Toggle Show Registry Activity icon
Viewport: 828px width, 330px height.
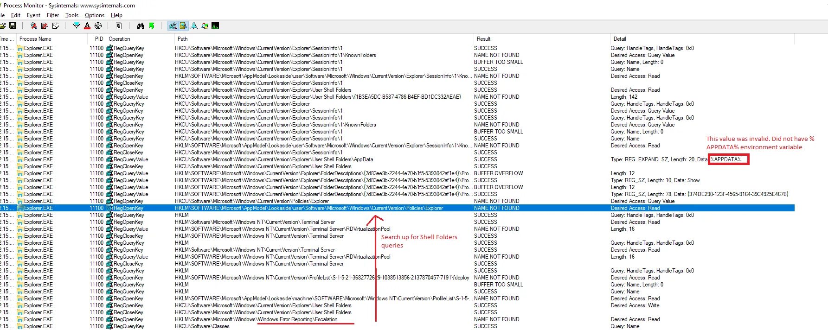(x=173, y=26)
